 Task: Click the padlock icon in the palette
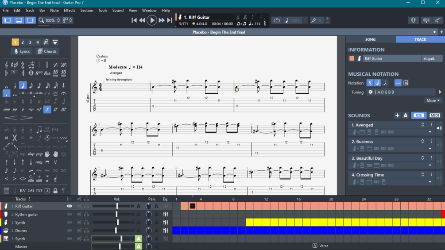tap(55, 190)
